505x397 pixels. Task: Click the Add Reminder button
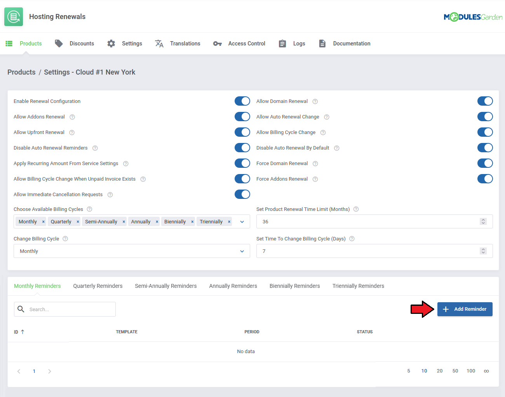465,309
